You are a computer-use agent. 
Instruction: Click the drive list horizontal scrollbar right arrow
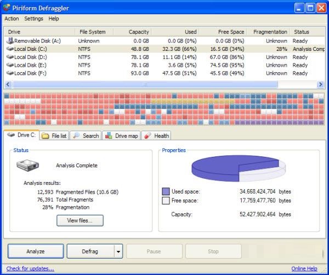click(321, 85)
